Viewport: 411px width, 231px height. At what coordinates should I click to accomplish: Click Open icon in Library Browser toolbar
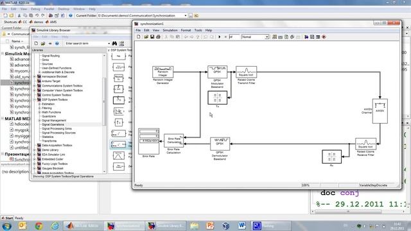[x=43, y=44]
